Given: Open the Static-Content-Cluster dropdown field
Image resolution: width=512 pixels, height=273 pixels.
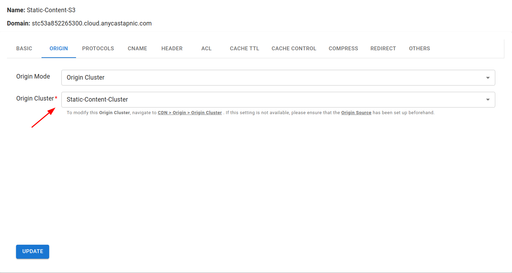Looking at the screenshot, I should click(272, 99).
